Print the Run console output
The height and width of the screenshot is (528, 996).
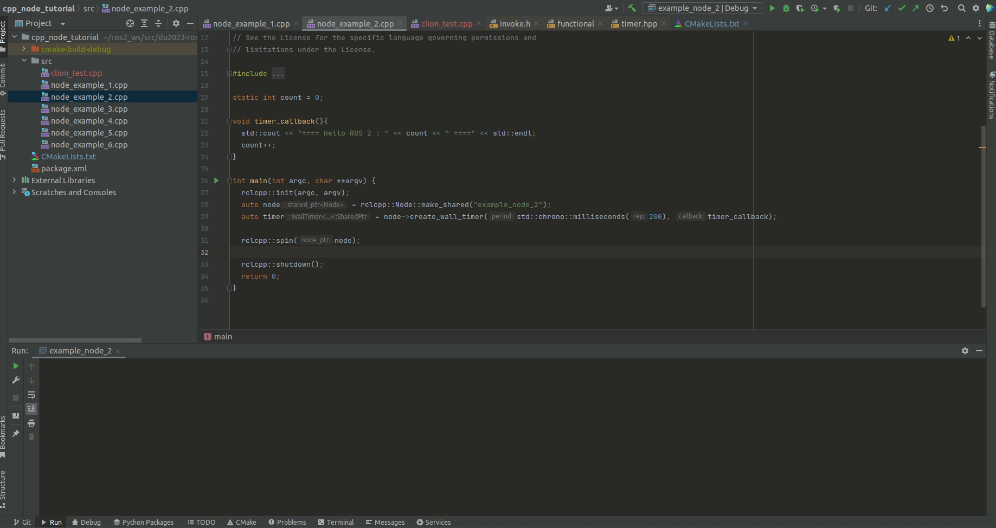[x=31, y=423]
